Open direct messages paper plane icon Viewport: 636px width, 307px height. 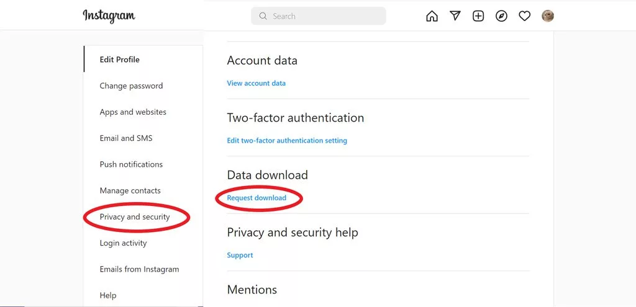[455, 16]
